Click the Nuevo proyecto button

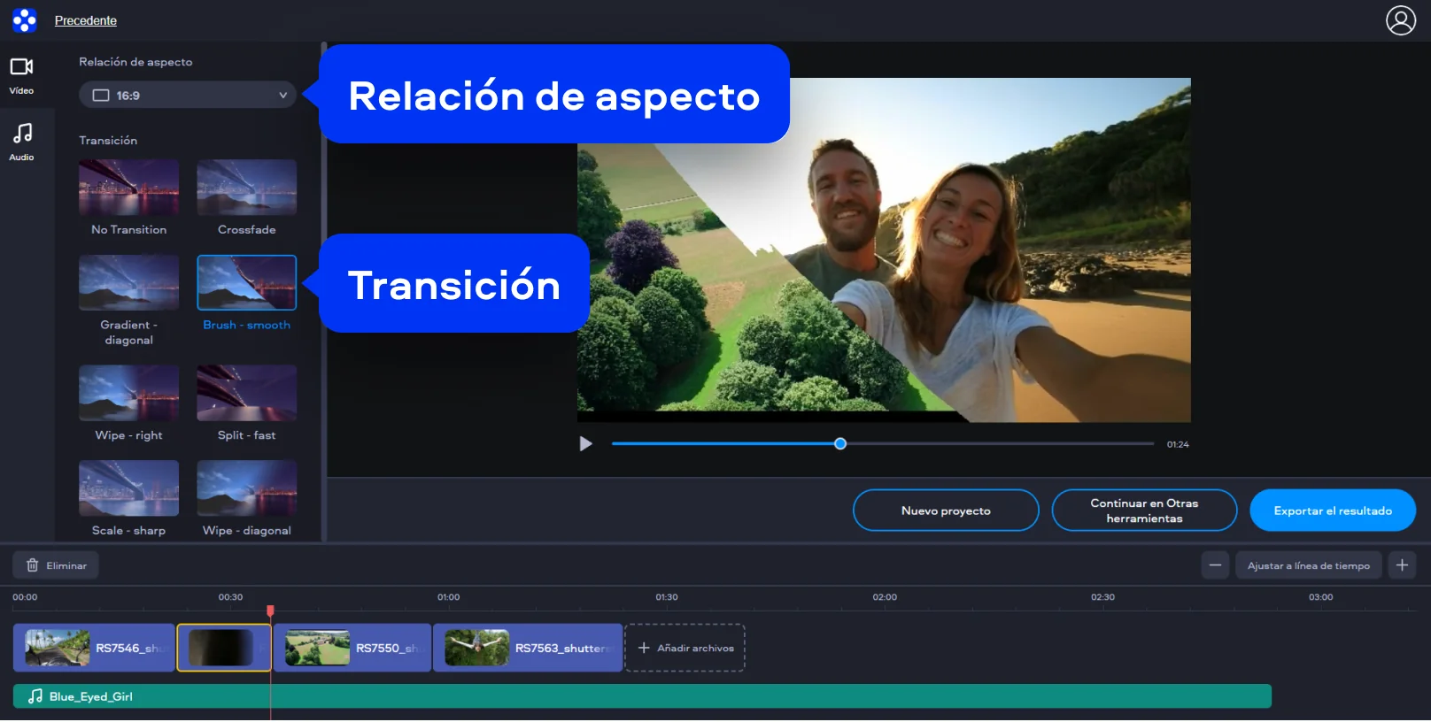pyautogui.click(x=946, y=511)
